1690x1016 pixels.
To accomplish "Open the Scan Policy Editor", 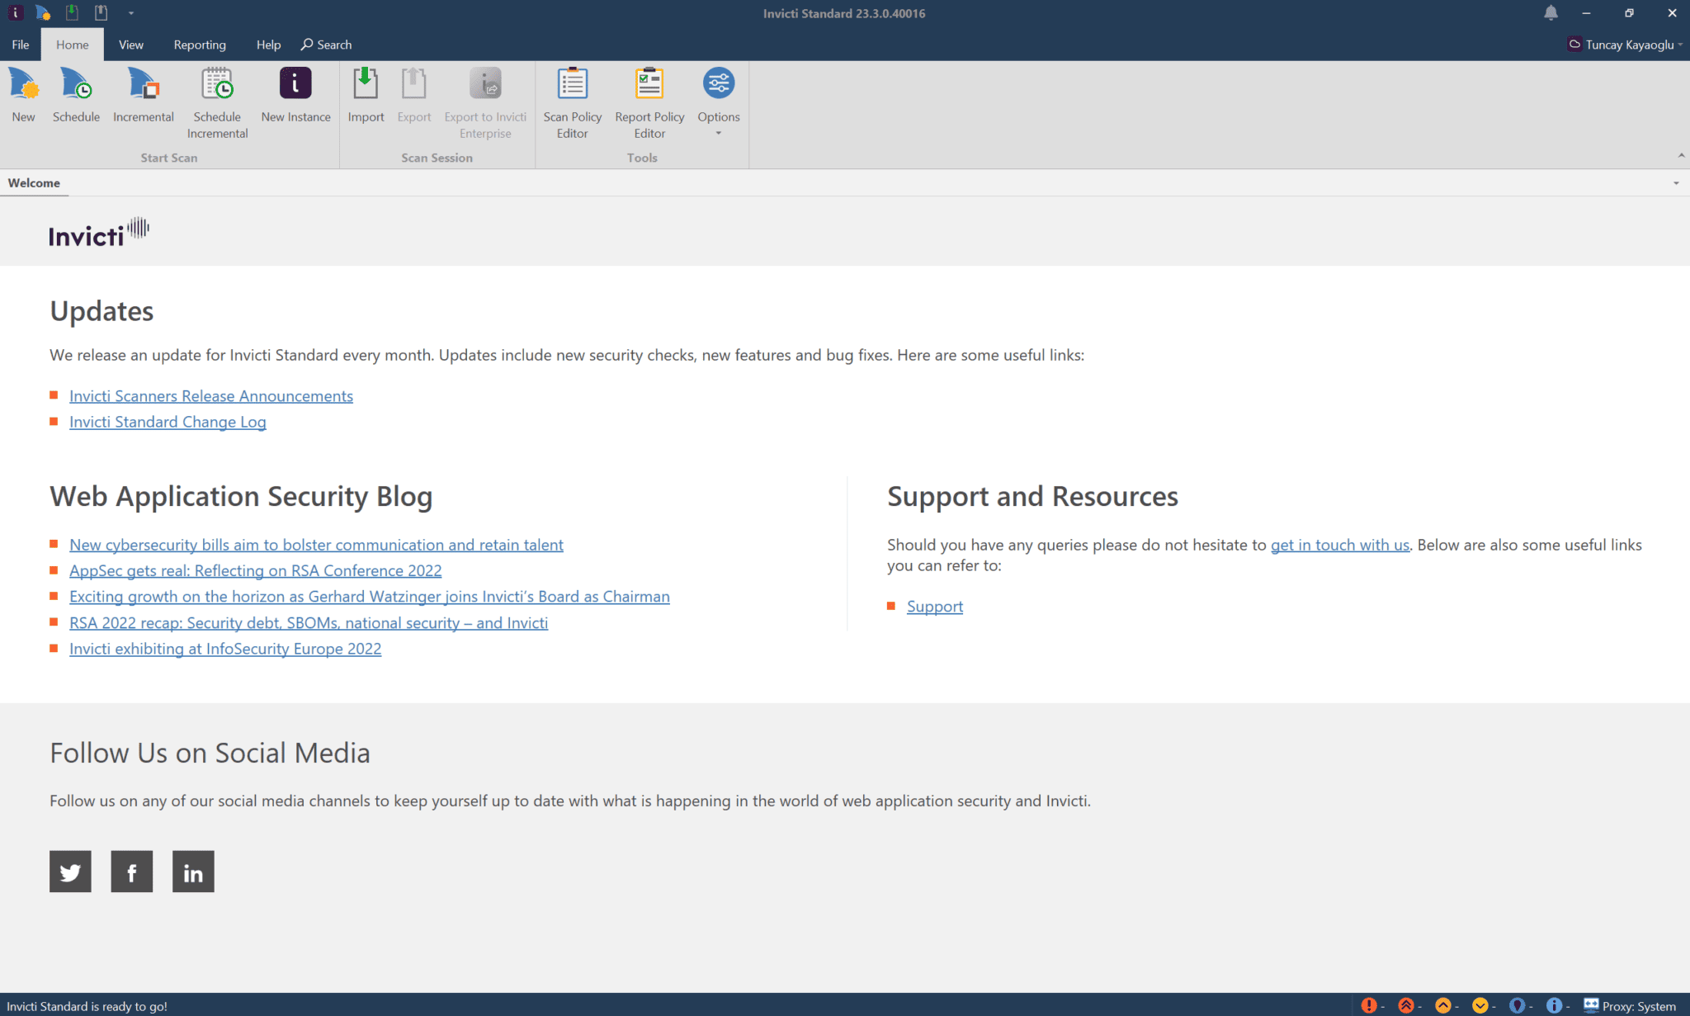I will (572, 102).
